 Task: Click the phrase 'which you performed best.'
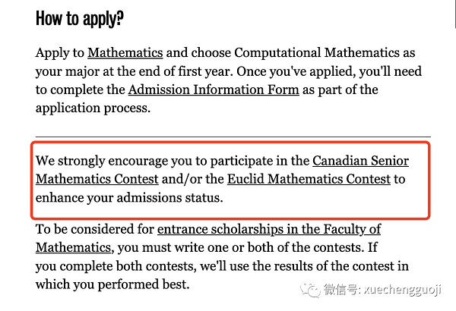pyautogui.click(x=112, y=284)
